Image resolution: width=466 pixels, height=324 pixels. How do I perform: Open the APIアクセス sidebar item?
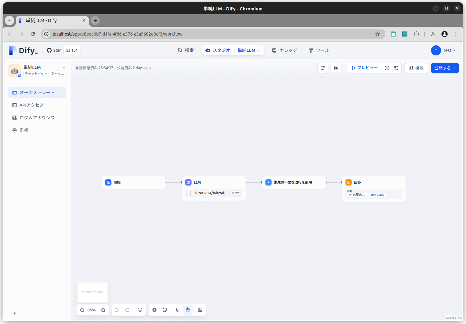[32, 105]
